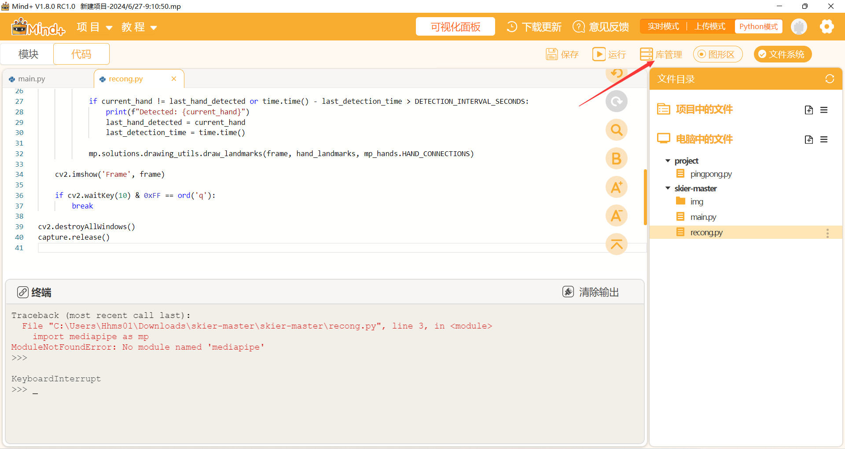Click the Mind+ logo icon

click(38, 27)
